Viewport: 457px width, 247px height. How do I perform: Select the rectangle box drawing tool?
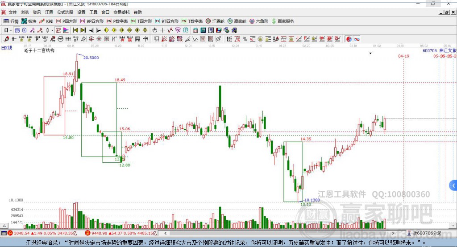[x=157, y=39]
